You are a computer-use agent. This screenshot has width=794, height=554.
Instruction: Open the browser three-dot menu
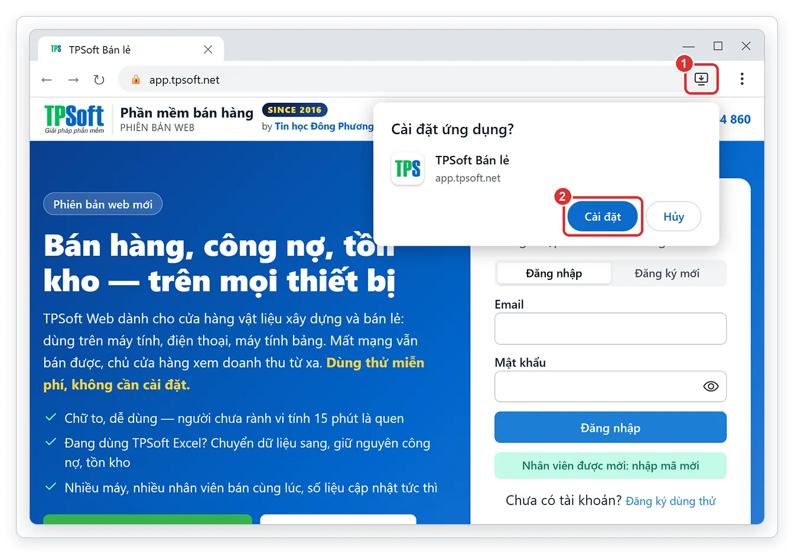click(742, 79)
